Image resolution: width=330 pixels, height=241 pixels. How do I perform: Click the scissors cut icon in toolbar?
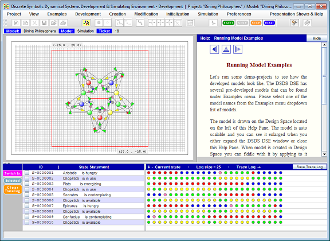pyautogui.click(x=35, y=23)
